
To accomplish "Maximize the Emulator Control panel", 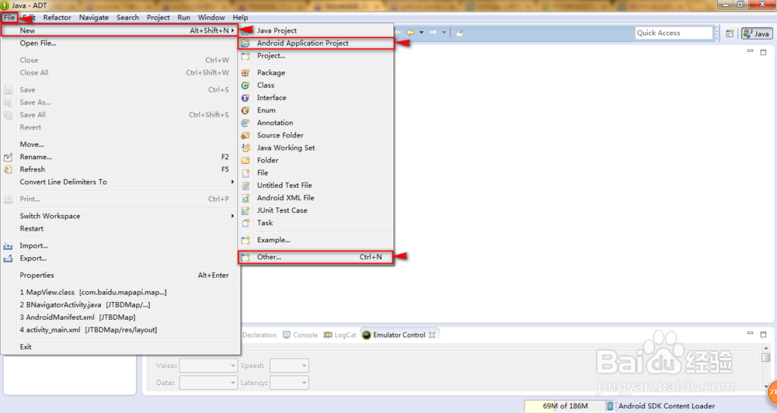I will pos(763,335).
